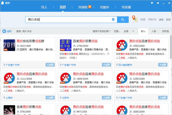
Task: Select the 美食 hot keyword
Action: pos(161,20)
